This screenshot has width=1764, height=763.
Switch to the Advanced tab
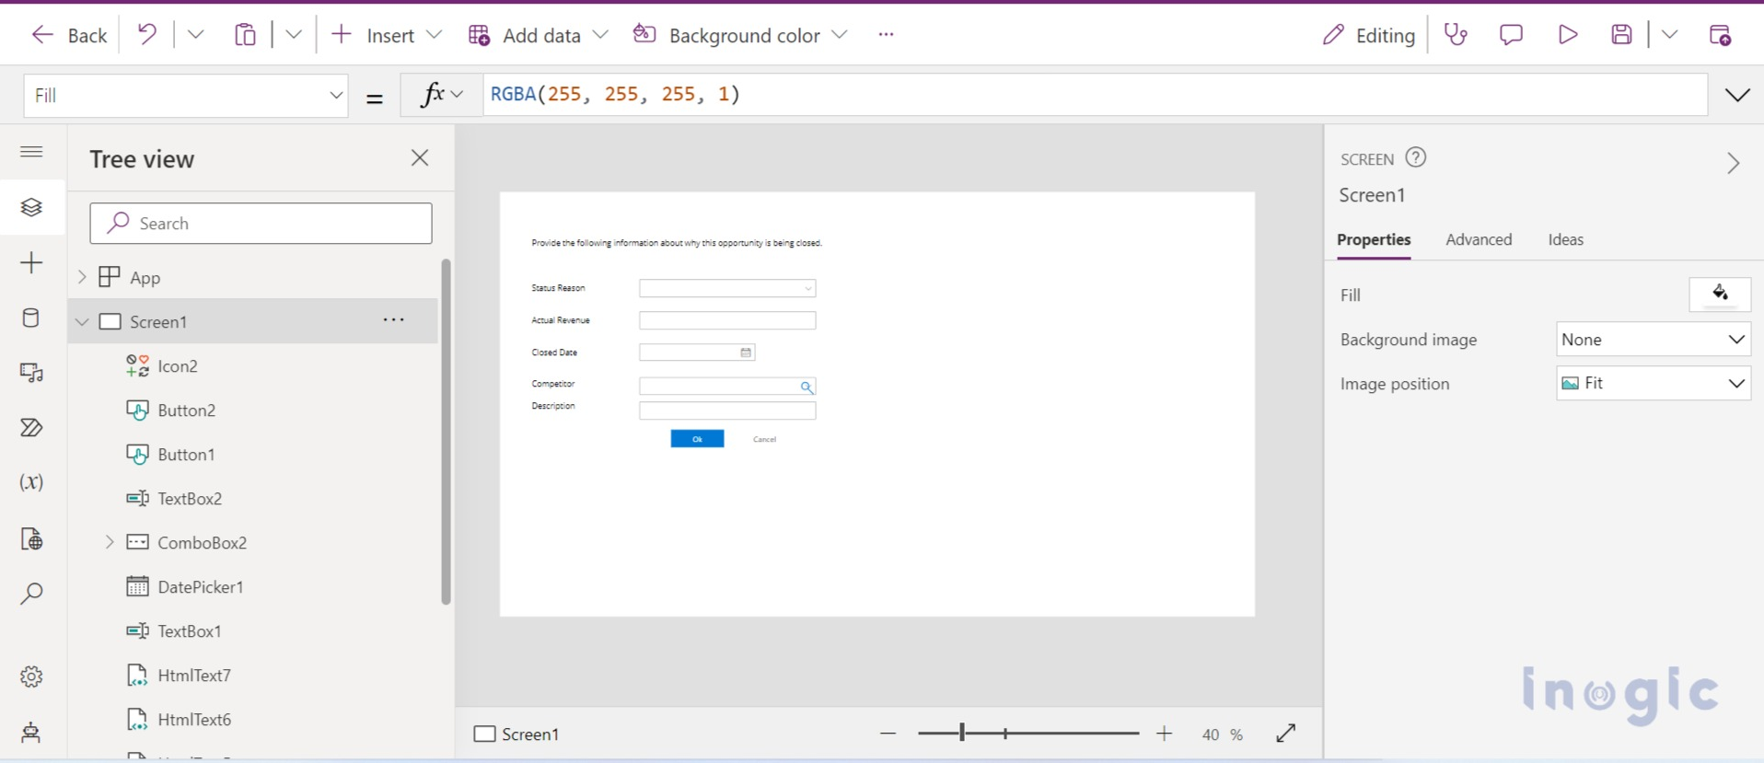click(x=1478, y=239)
